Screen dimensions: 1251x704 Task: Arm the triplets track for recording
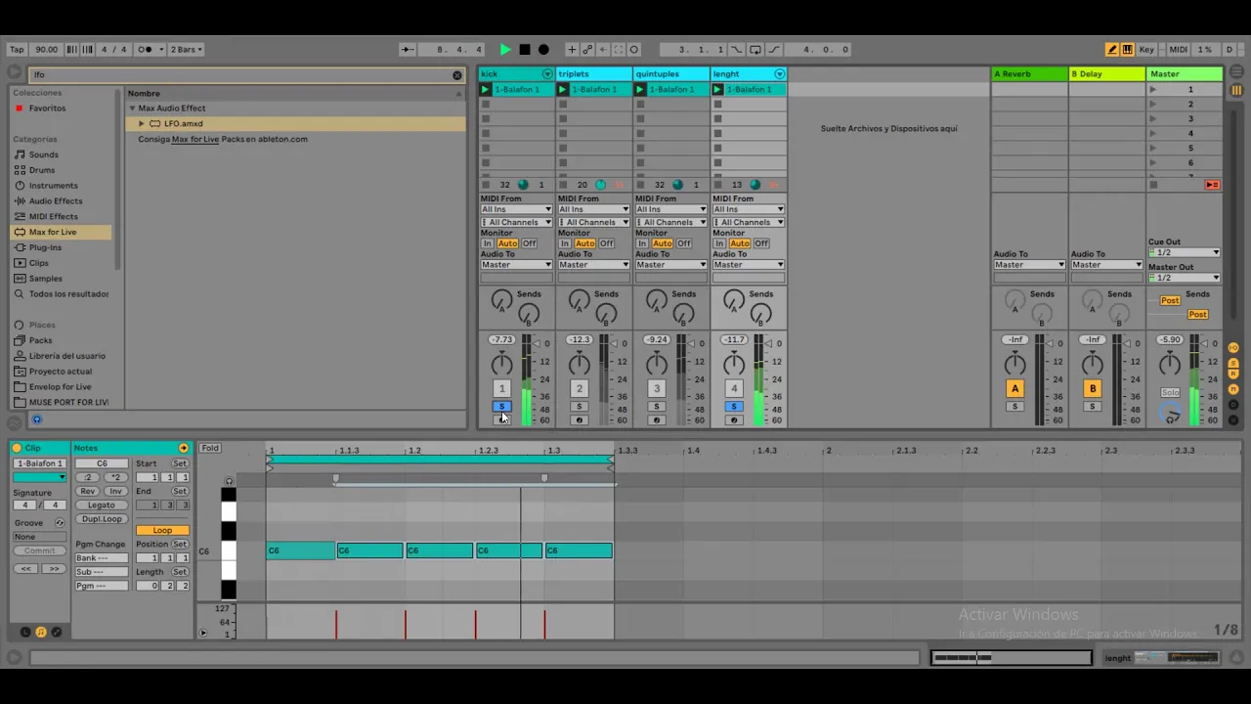click(579, 420)
